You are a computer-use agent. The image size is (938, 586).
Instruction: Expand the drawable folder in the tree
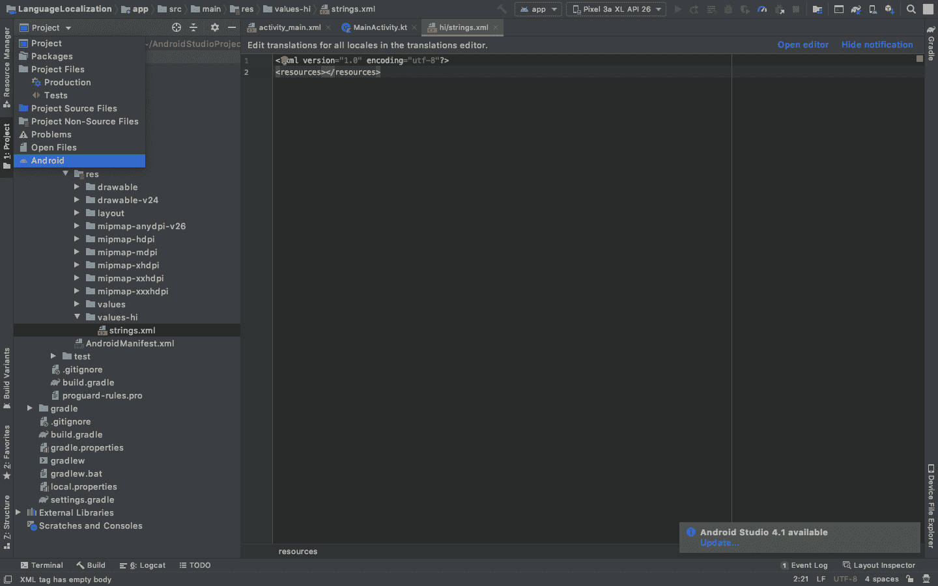click(77, 187)
